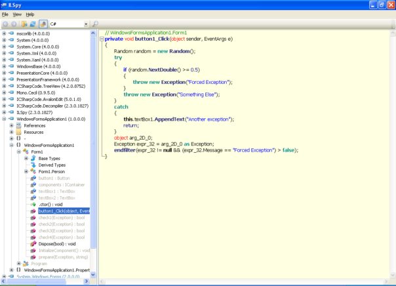Click the prepare(Exception, string) method icon
396x286 pixels.
33,257
